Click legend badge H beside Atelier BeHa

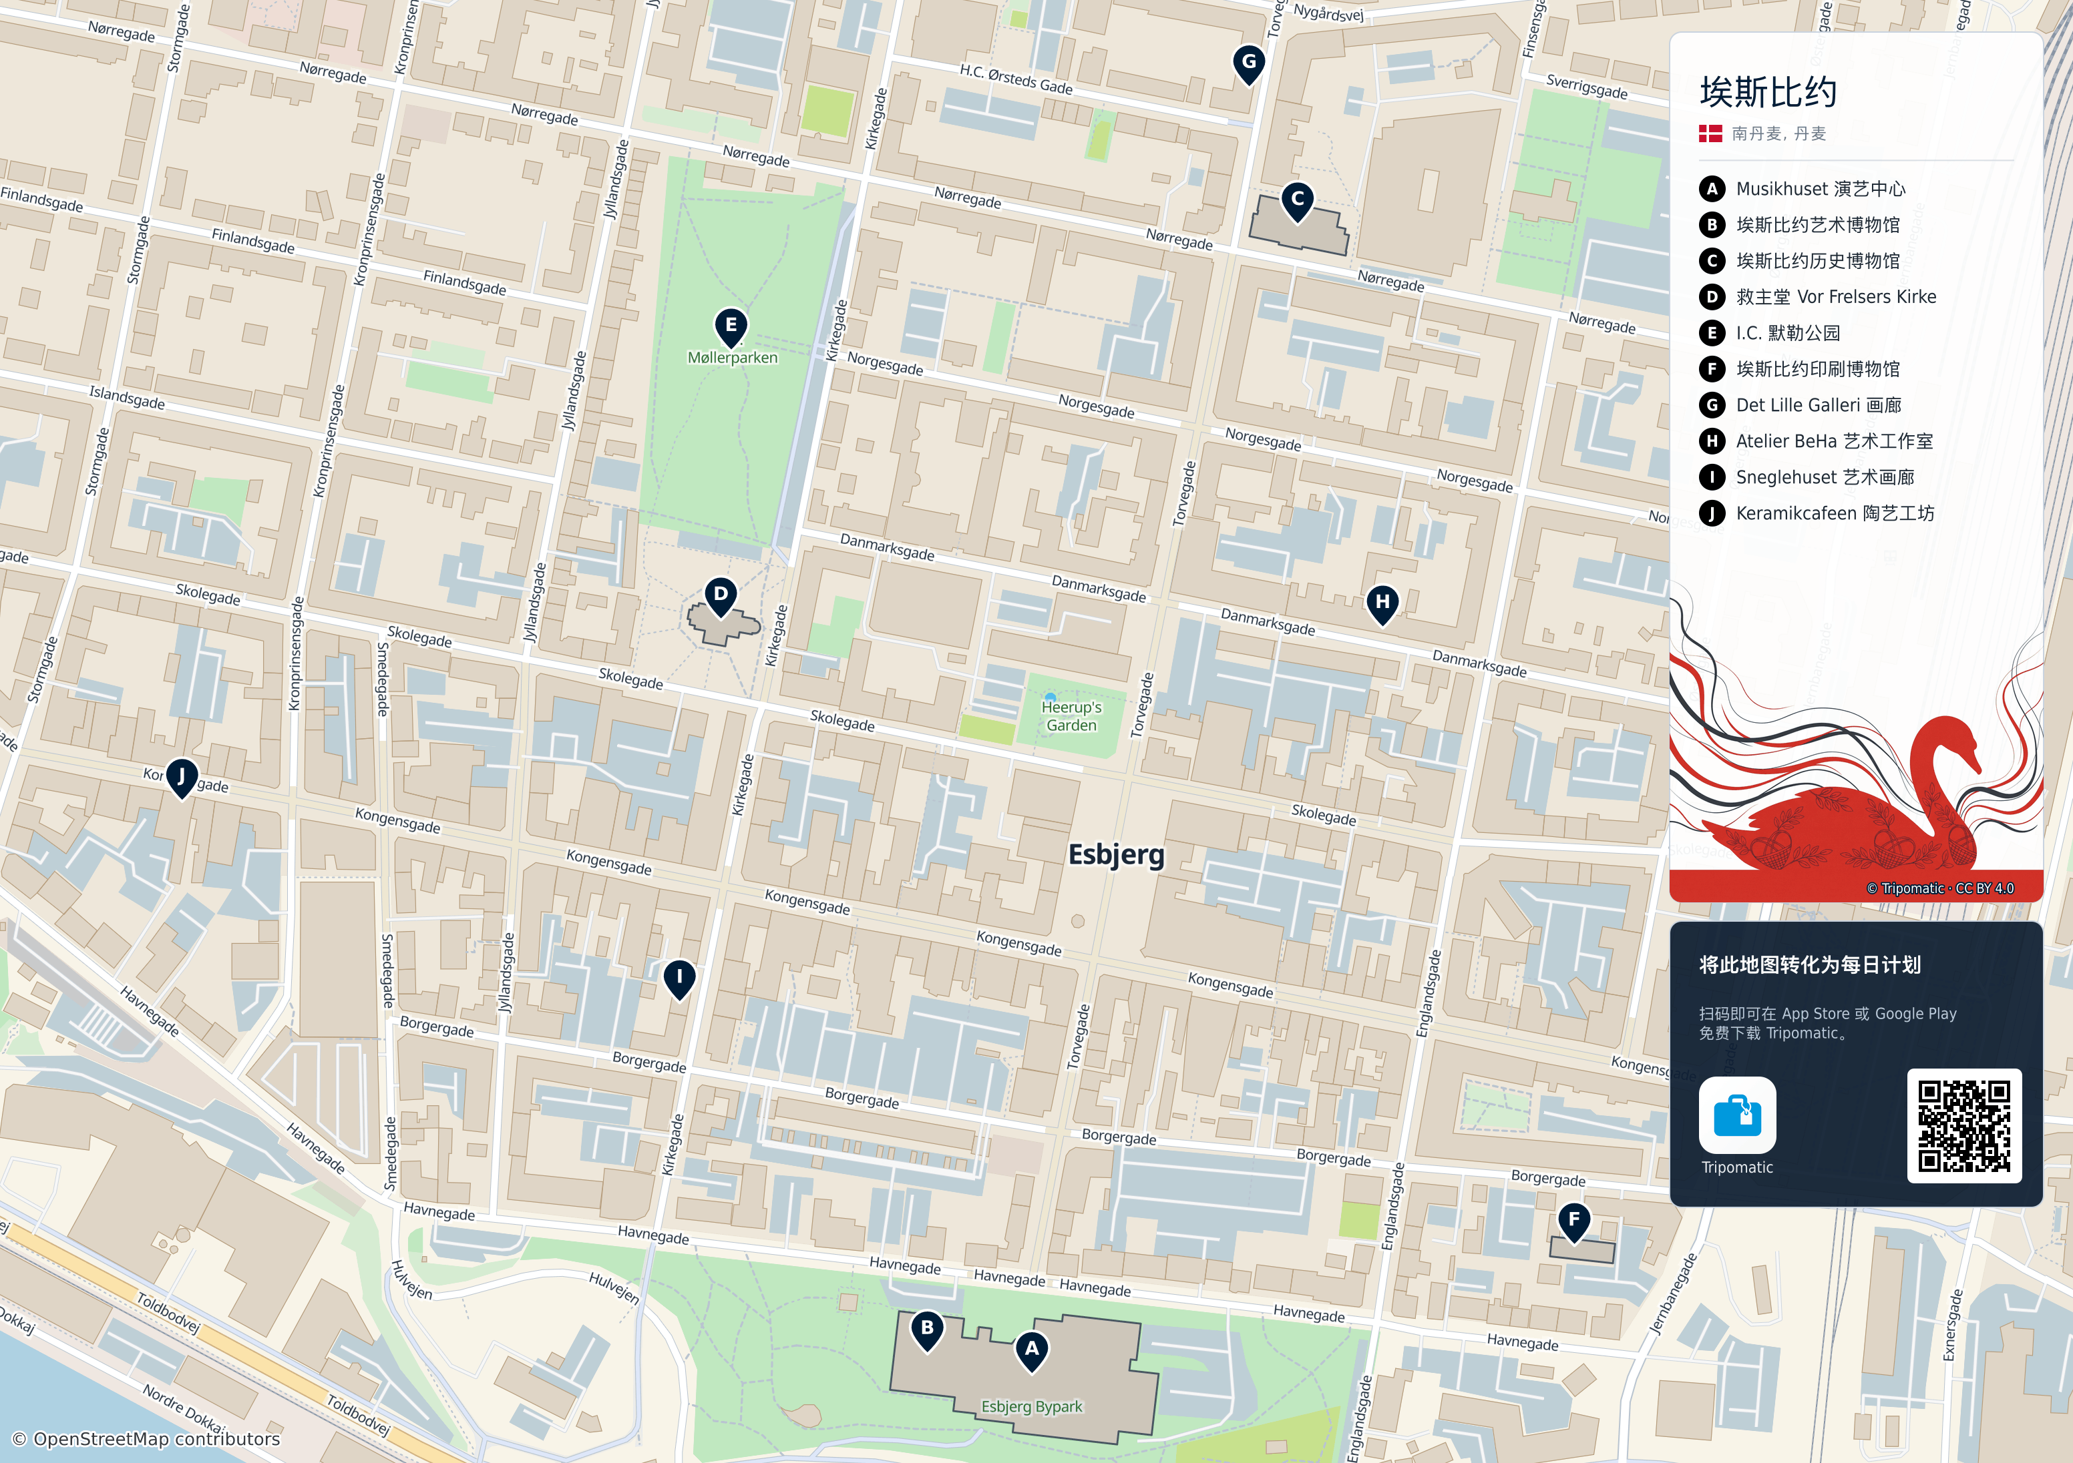tap(1711, 441)
